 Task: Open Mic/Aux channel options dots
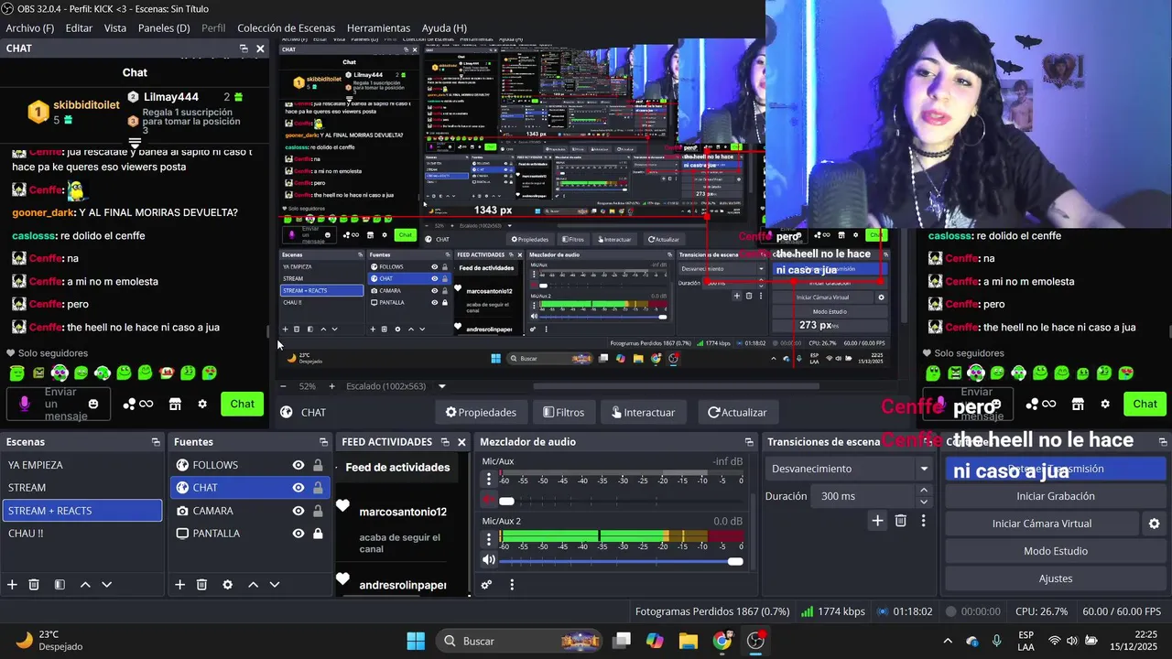click(489, 480)
